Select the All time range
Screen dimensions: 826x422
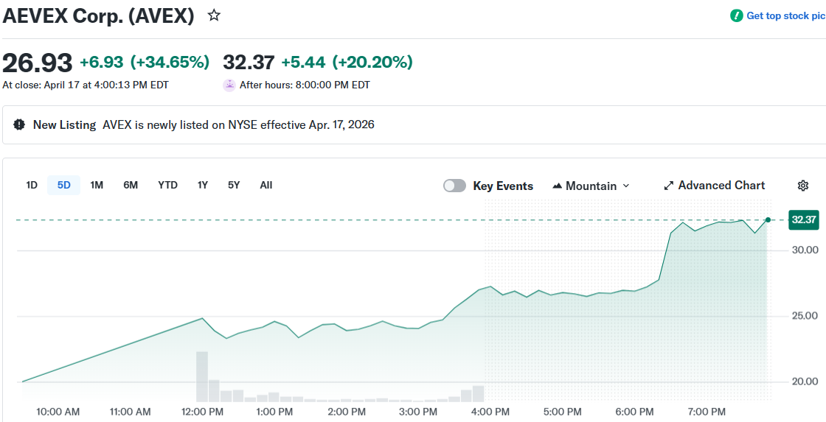(266, 185)
